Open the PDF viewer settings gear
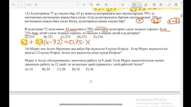The width and height of the screenshot is (191, 107). pos(176,5)
